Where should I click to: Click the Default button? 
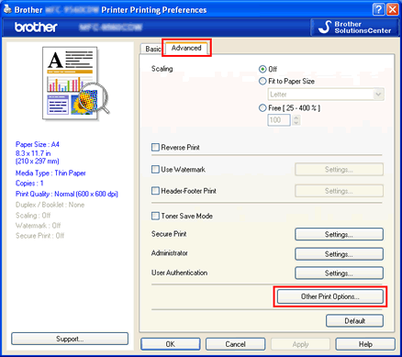[354, 321]
